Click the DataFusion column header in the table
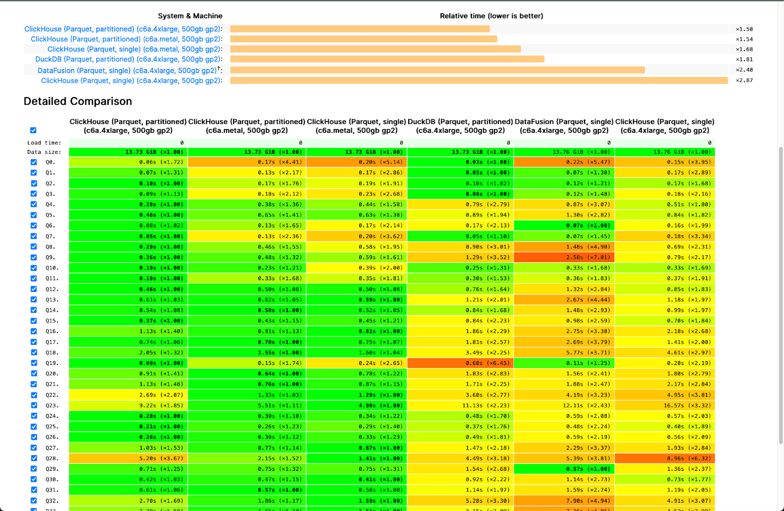 (564, 126)
